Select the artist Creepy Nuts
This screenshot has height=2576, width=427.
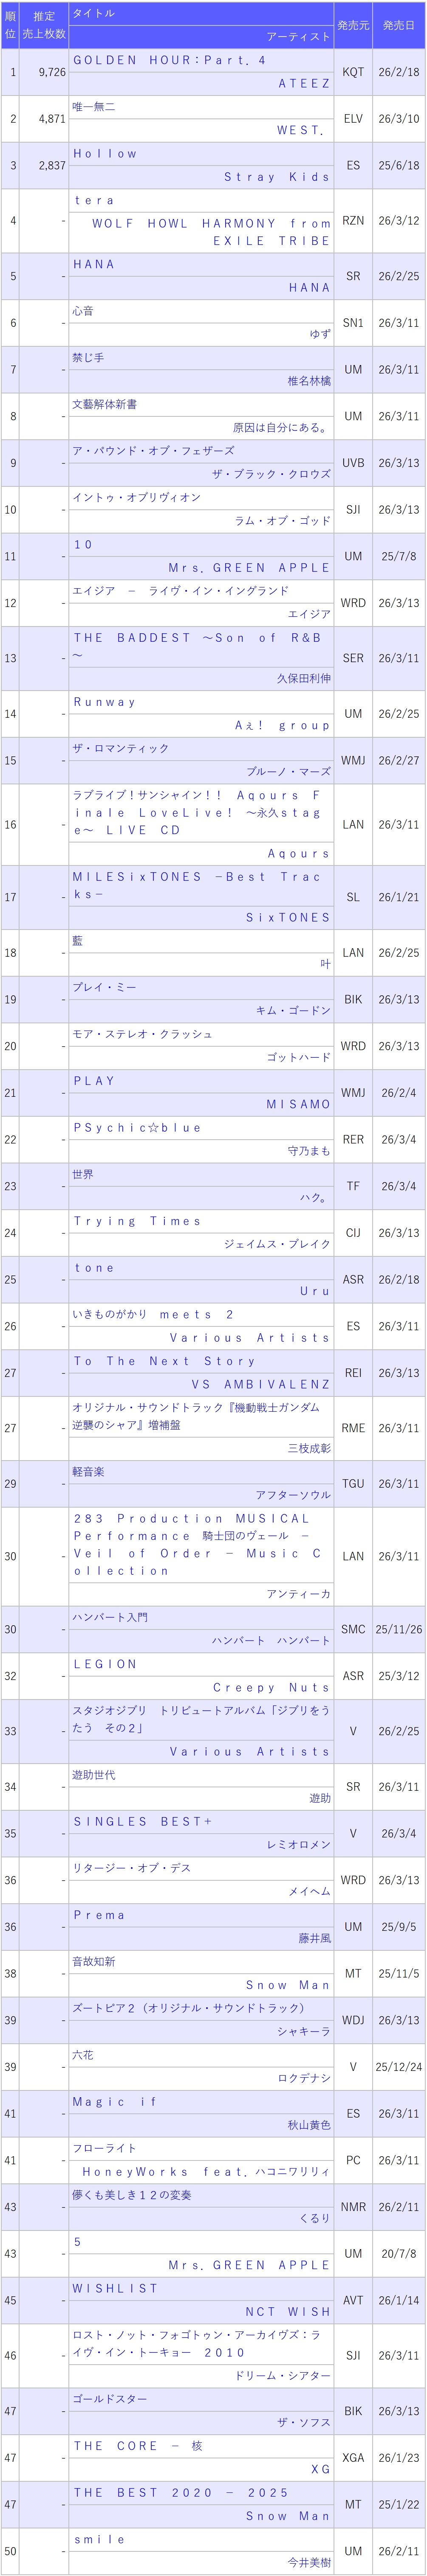pyautogui.click(x=271, y=1687)
